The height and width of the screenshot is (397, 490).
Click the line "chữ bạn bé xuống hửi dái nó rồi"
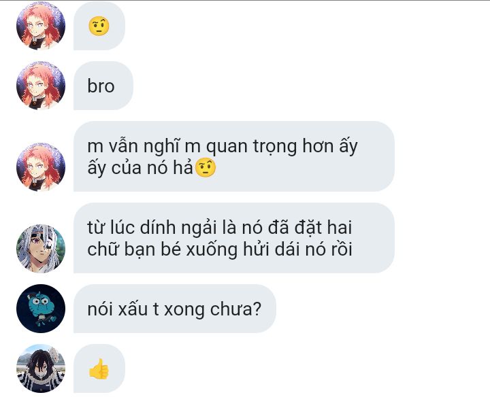(x=220, y=249)
